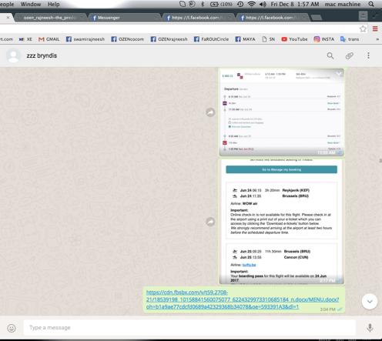The image size is (382, 341).
Task: Open the mac machine user menu
Action: point(343,4)
